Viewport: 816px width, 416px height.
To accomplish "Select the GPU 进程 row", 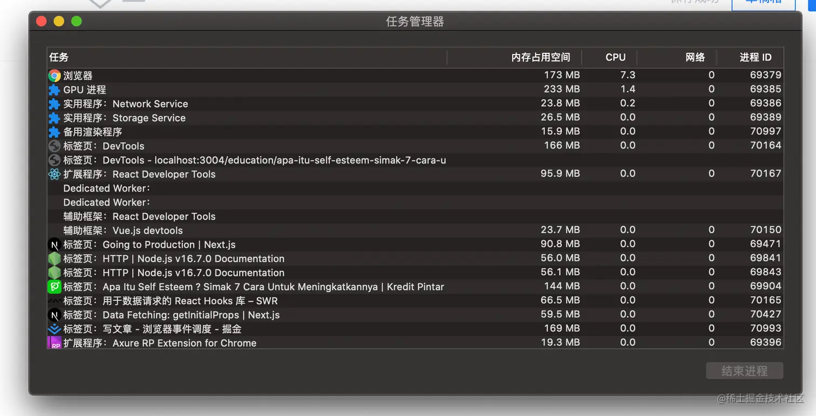I will [415, 90].
